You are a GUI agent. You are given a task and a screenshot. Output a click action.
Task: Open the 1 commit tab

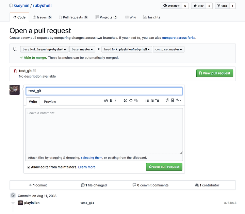point(38,185)
